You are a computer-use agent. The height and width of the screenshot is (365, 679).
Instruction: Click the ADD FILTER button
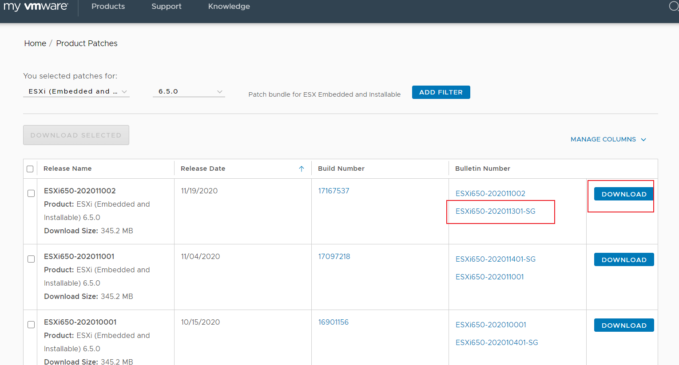(441, 92)
